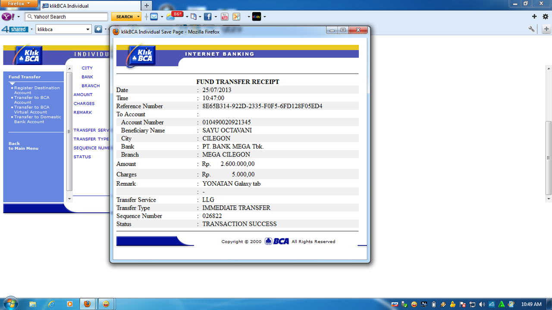Viewport: 552px width, 310px height.
Task: Click account number 010490020921345
Action: pos(226,122)
